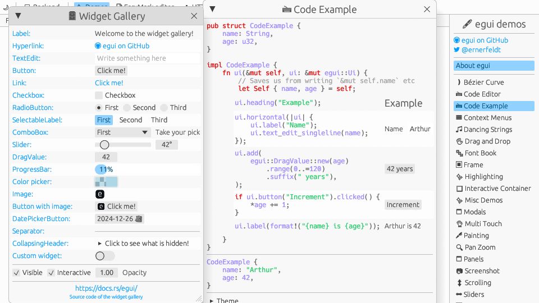
Task: Click the Opacity value 1.00
Action: point(107,273)
